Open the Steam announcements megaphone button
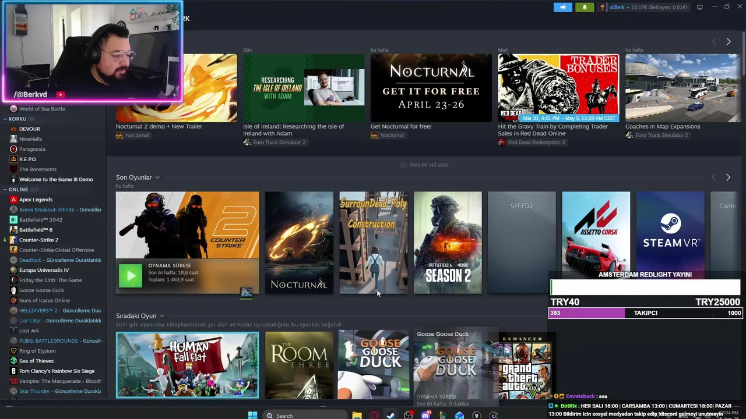Viewport: 746px width, 419px height. [562, 7]
